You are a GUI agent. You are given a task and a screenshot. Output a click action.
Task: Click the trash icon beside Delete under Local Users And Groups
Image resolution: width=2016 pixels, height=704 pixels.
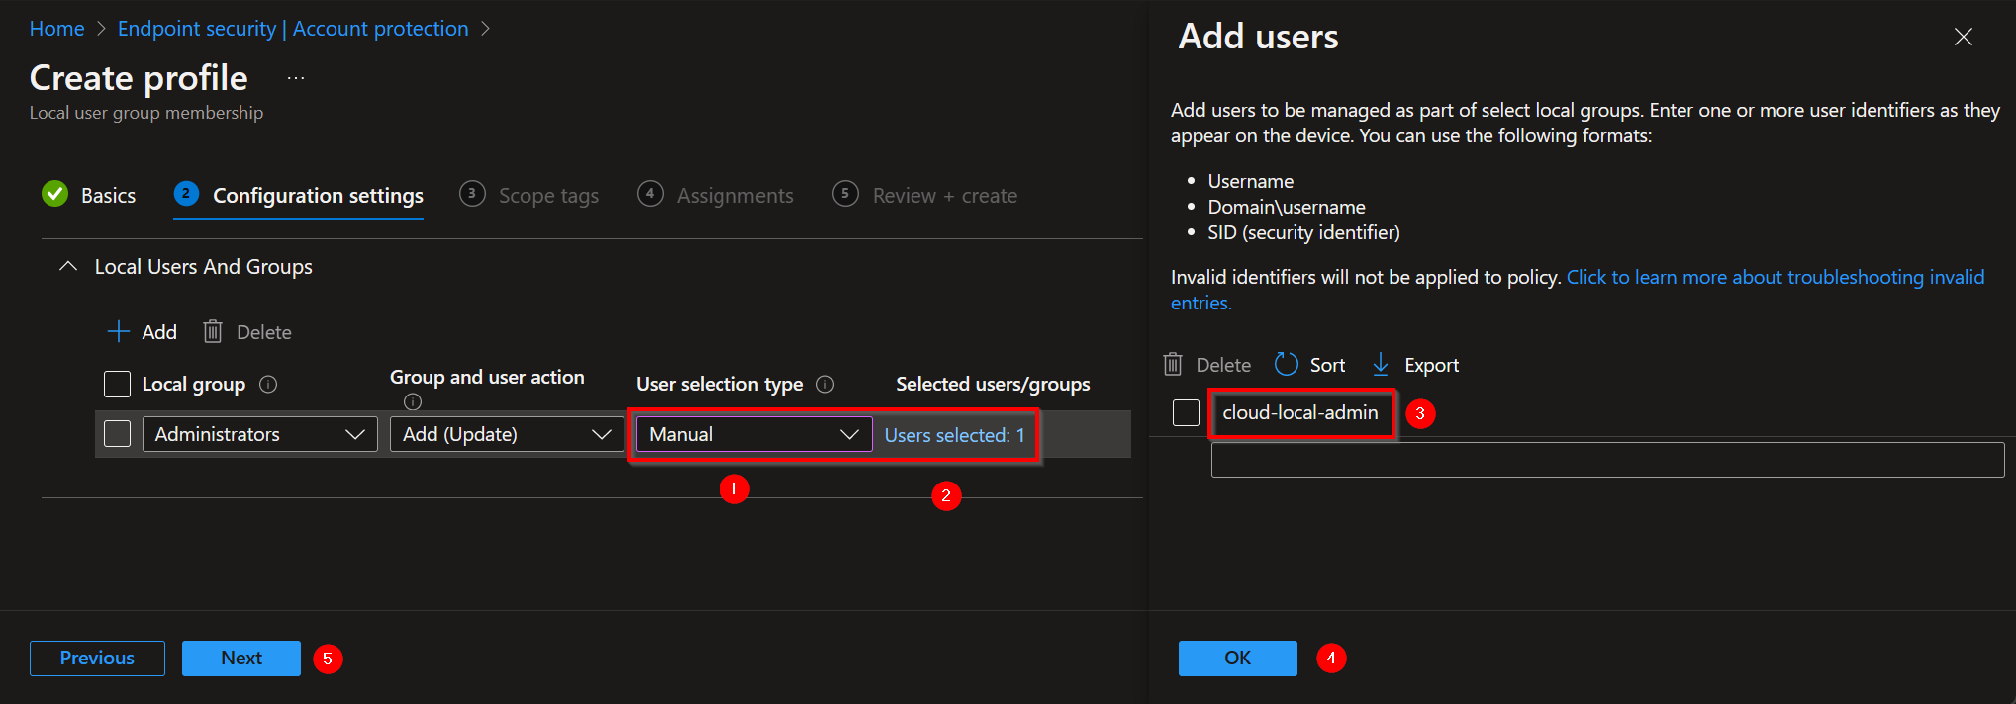213,332
